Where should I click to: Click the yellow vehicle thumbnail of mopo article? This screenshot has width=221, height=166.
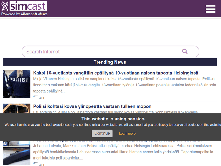(17, 108)
